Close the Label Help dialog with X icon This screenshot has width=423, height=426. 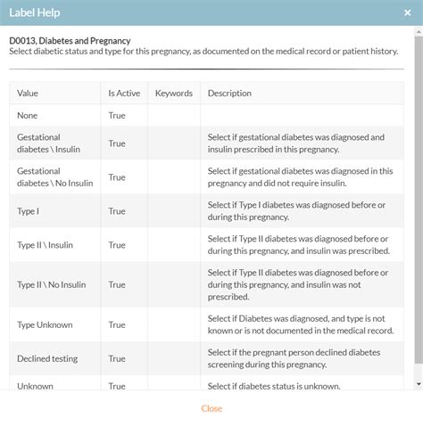[407, 12]
